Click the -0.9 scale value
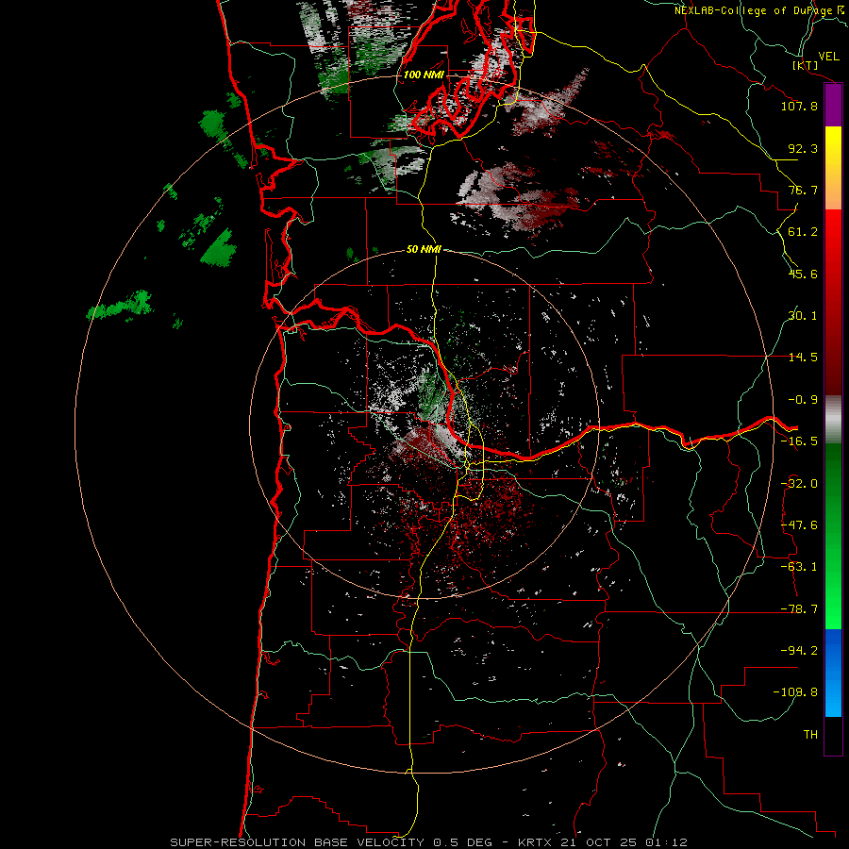The image size is (849, 849). 803,400
